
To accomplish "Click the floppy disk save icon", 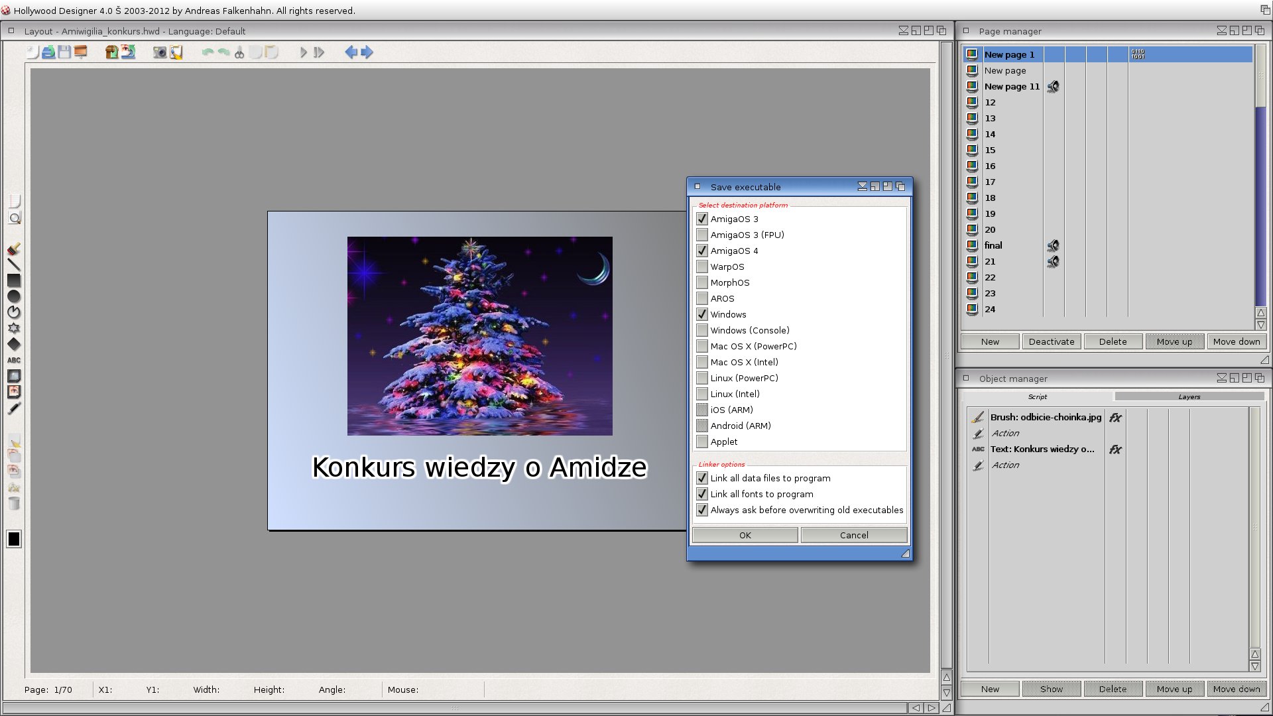I will [x=64, y=52].
